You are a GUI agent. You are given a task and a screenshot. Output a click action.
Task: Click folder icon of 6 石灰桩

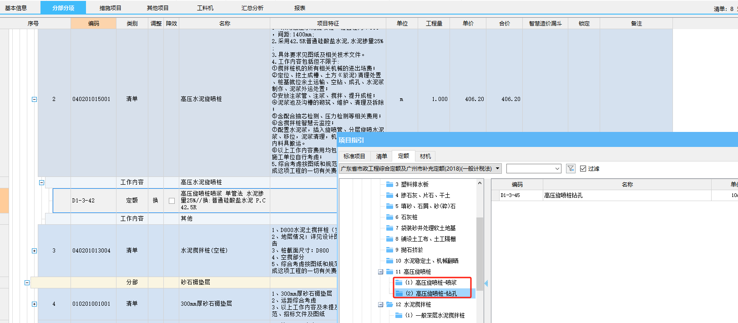point(389,217)
